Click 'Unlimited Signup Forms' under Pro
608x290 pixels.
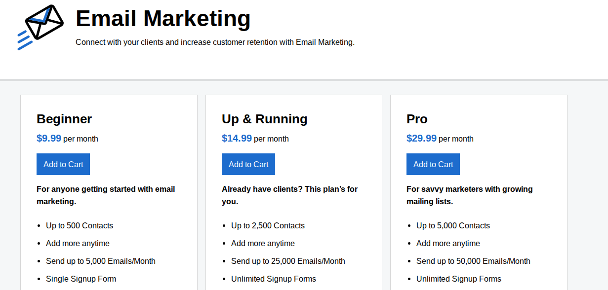(458, 279)
